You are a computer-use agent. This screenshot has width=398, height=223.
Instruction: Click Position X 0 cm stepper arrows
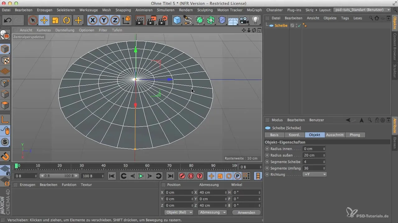[192, 192]
